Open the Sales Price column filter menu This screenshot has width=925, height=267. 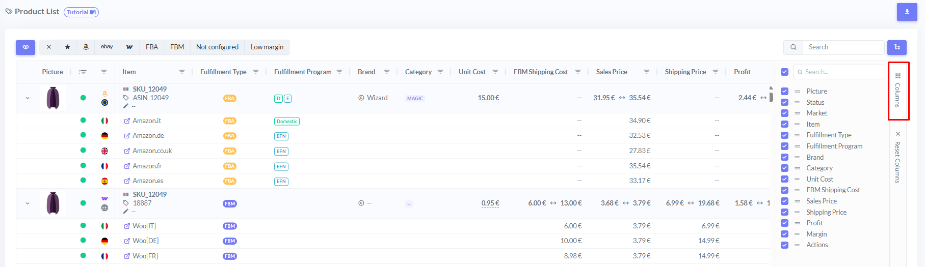click(x=646, y=72)
